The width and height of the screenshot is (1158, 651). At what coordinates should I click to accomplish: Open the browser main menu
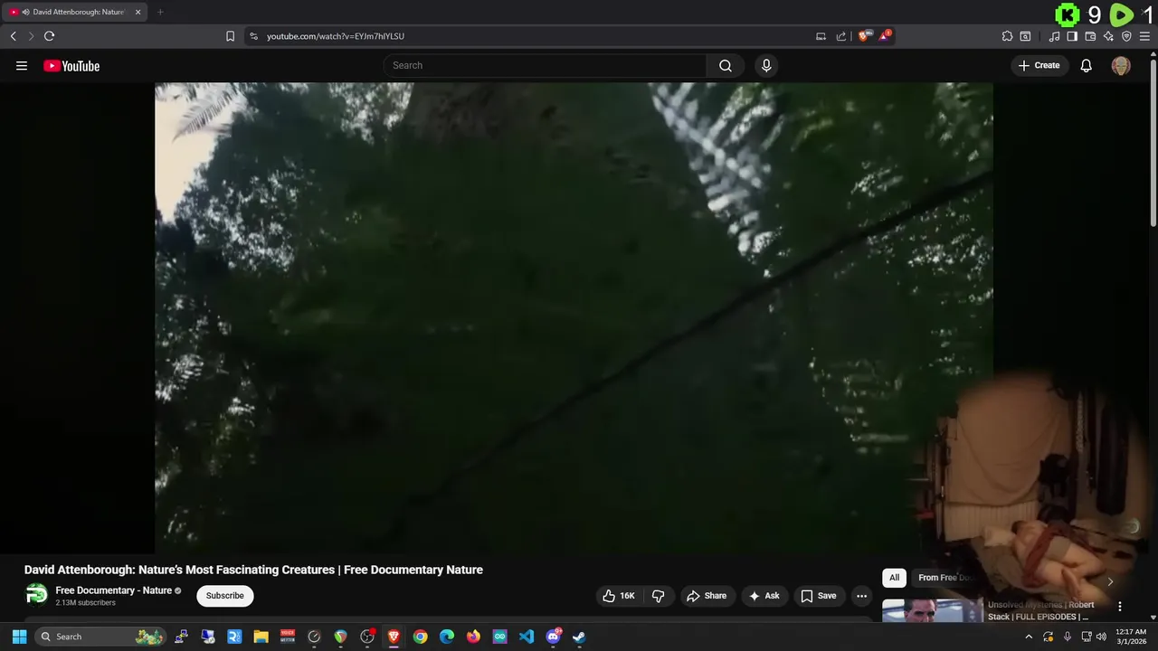pyautogui.click(x=1144, y=36)
